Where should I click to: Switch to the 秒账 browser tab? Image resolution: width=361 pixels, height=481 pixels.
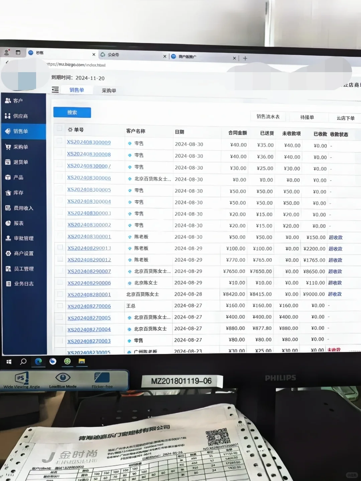coord(62,53)
